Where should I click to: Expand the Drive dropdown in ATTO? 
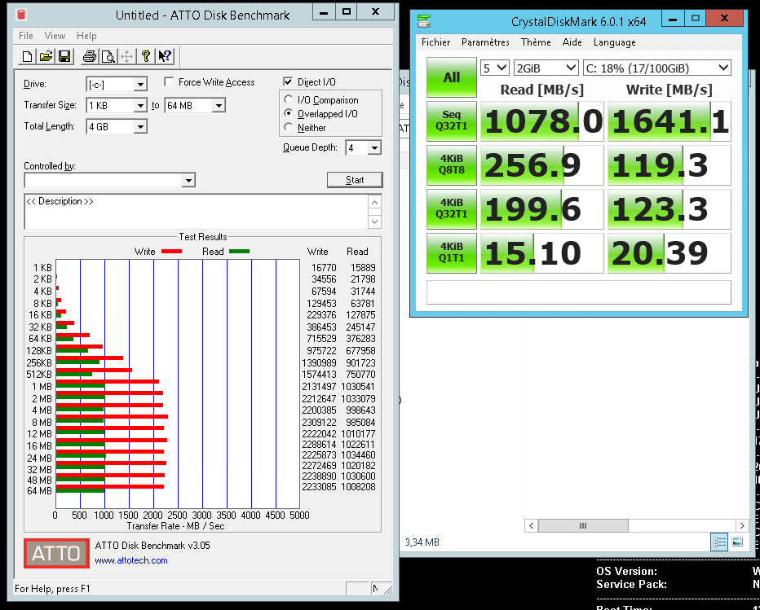139,85
